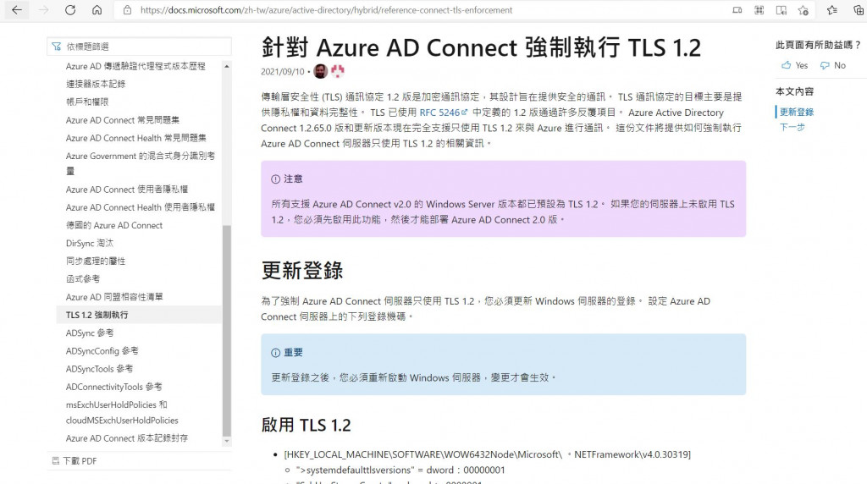Click the HKEY_LOCAL_MACHINE registry key line
Image resolution: width=867 pixels, height=484 pixels.
(487, 454)
